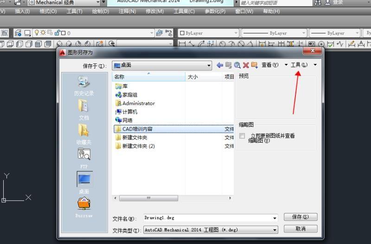Viewport: 371px width, 244px height.
Task: Click the create new folder icon
Action: click(x=254, y=65)
